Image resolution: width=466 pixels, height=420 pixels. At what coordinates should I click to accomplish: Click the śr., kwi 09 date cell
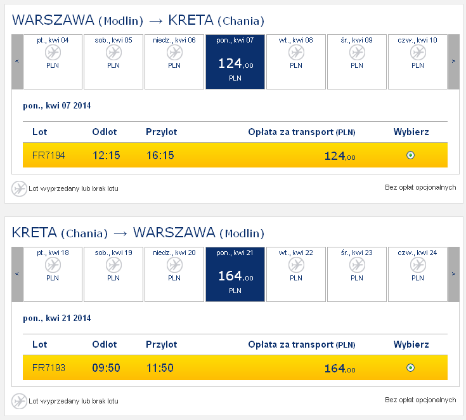[357, 62]
